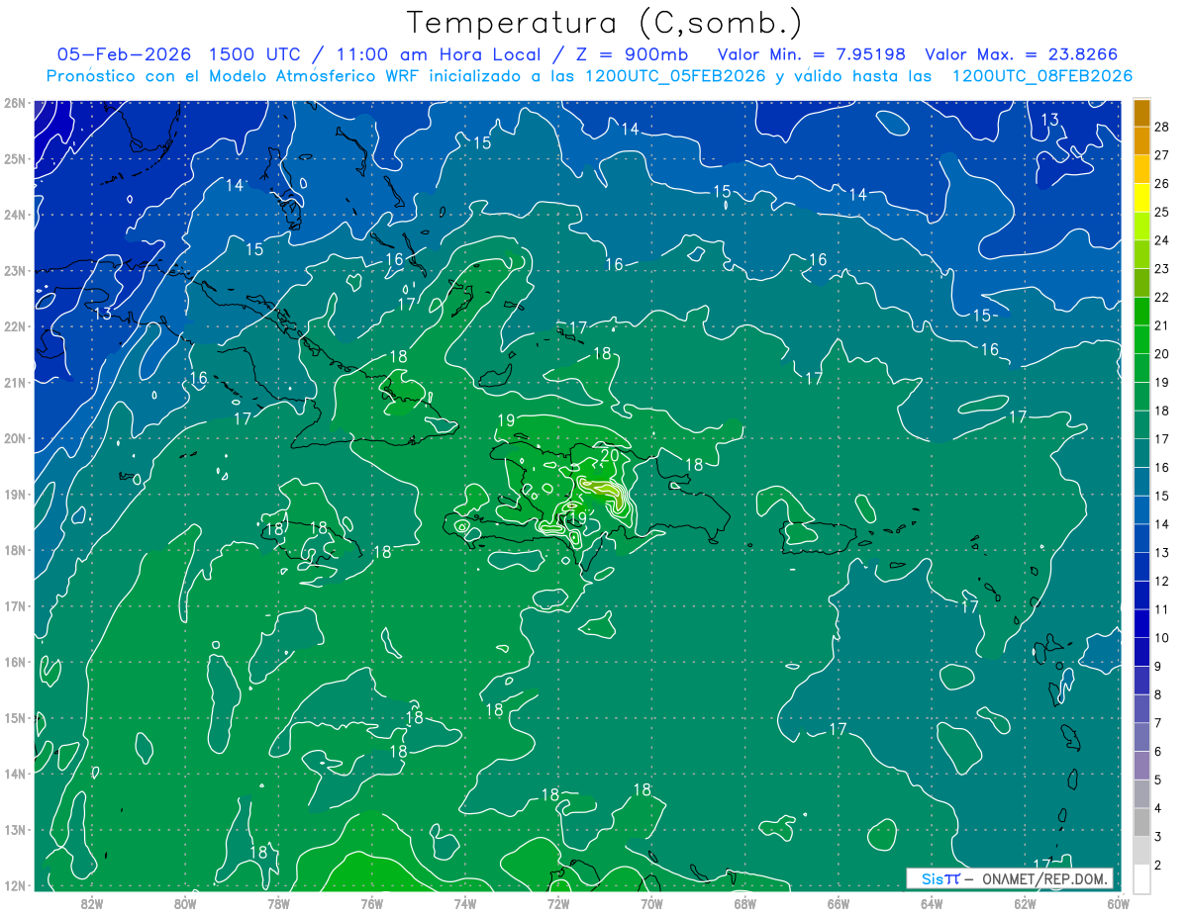Click the longitude axis label "80W"
Image resolution: width=1188 pixels, height=917 pixels.
pyautogui.click(x=185, y=903)
